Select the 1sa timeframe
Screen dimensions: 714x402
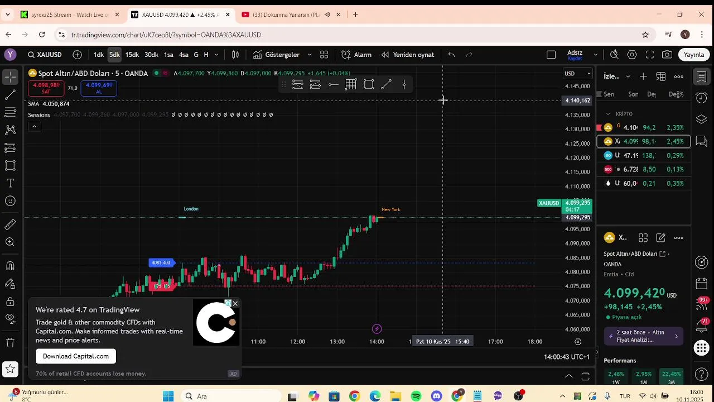[x=168, y=55]
